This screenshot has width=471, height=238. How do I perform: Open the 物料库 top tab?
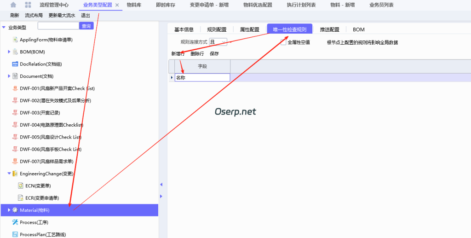[134, 5]
